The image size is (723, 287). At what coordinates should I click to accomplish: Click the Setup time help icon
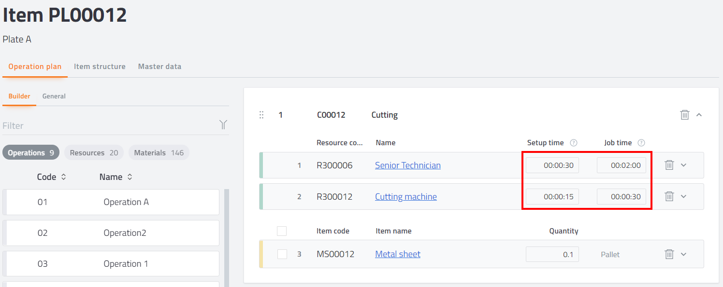point(574,143)
